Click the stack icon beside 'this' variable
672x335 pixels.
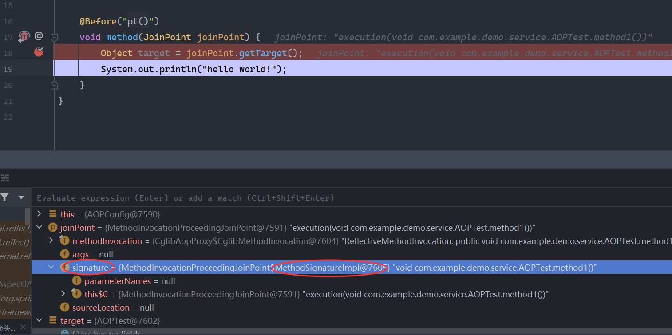tap(53, 214)
